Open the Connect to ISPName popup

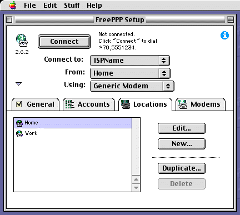tap(130, 61)
